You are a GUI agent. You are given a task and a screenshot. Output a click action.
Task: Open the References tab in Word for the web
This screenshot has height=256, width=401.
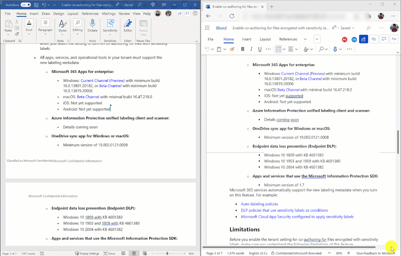click(288, 39)
